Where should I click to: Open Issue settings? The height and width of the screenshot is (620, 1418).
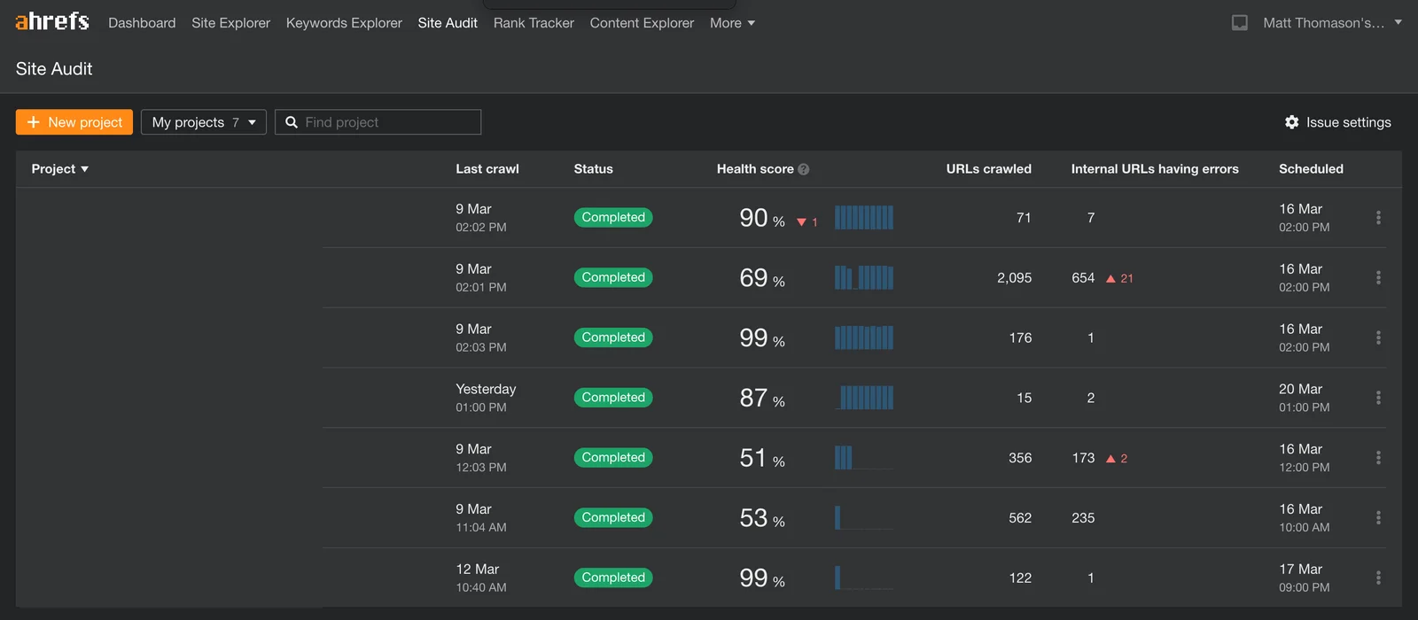(x=1338, y=122)
